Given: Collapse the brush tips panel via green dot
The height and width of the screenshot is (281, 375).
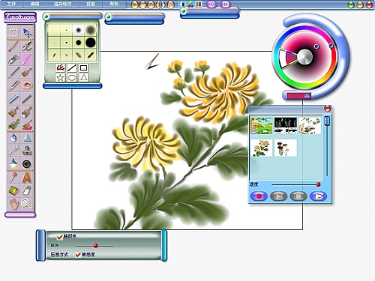Looking at the screenshot, I should (46, 16).
